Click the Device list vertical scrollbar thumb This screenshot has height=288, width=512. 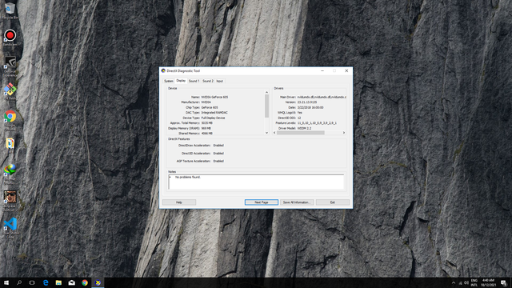tap(266, 106)
